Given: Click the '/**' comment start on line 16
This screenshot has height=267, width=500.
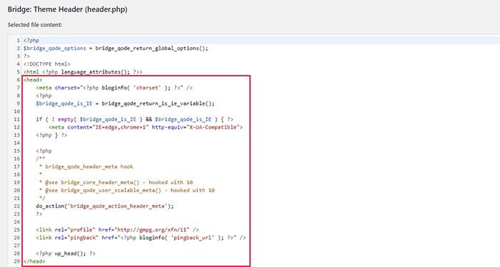Looking at the screenshot, I should click(41, 158).
